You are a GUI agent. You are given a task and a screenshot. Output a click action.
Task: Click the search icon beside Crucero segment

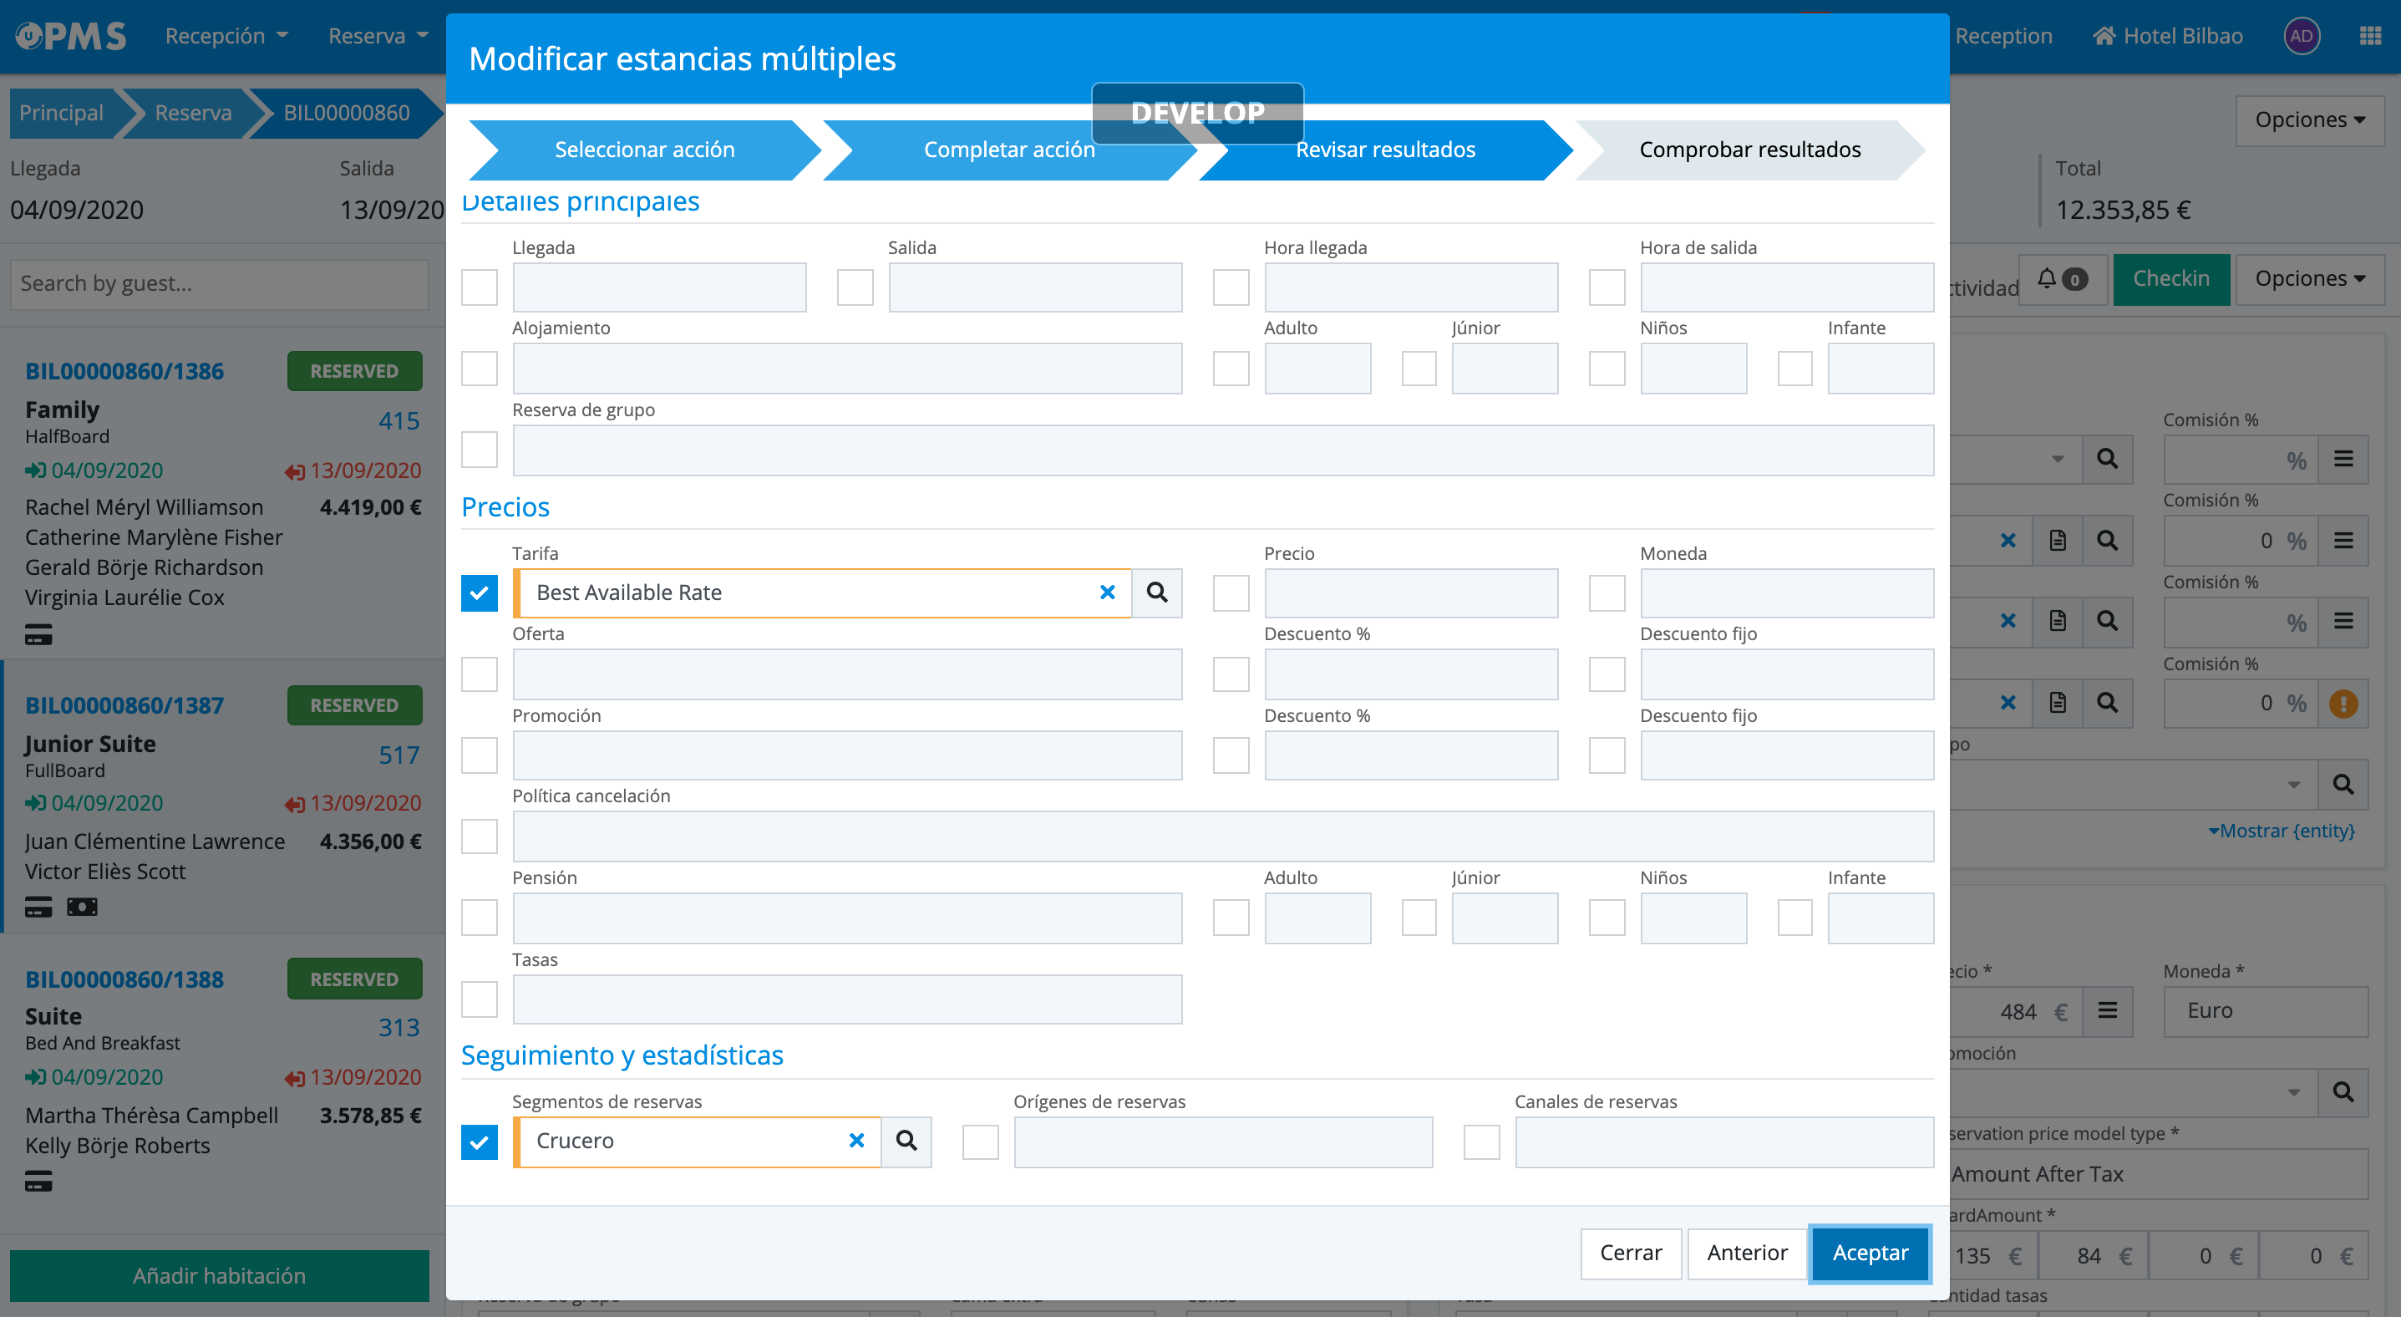pyautogui.click(x=906, y=1141)
